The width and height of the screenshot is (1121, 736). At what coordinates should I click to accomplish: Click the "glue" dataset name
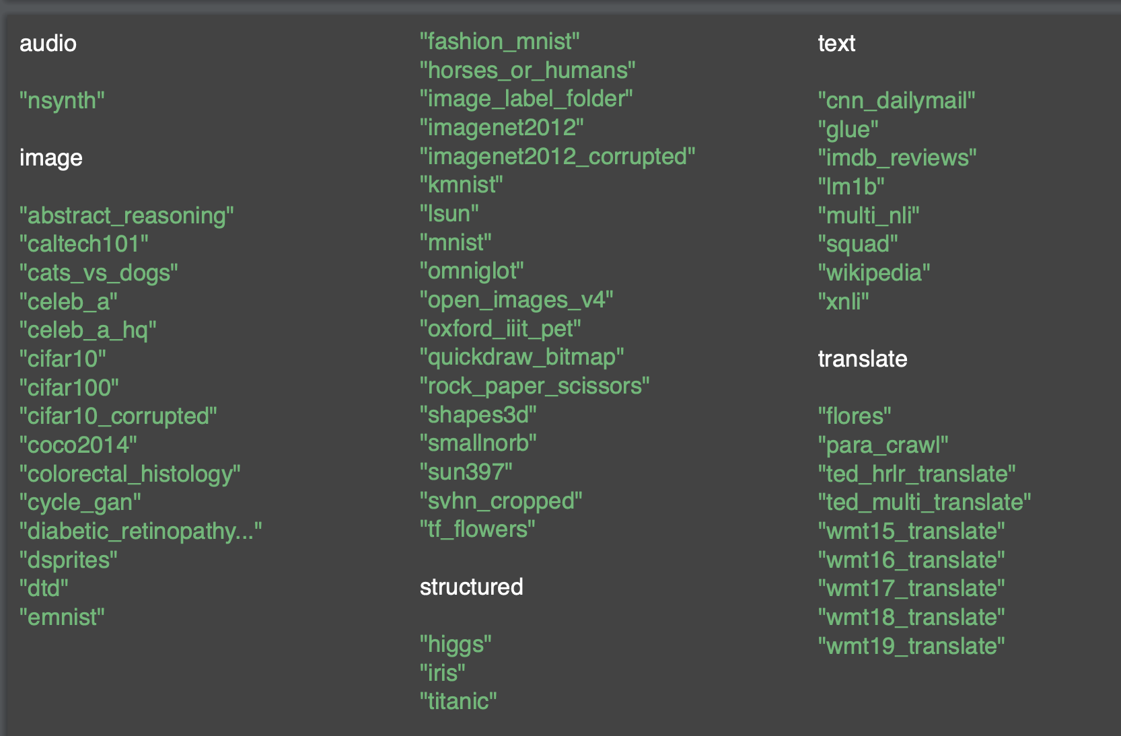pyautogui.click(x=848, y=130)
